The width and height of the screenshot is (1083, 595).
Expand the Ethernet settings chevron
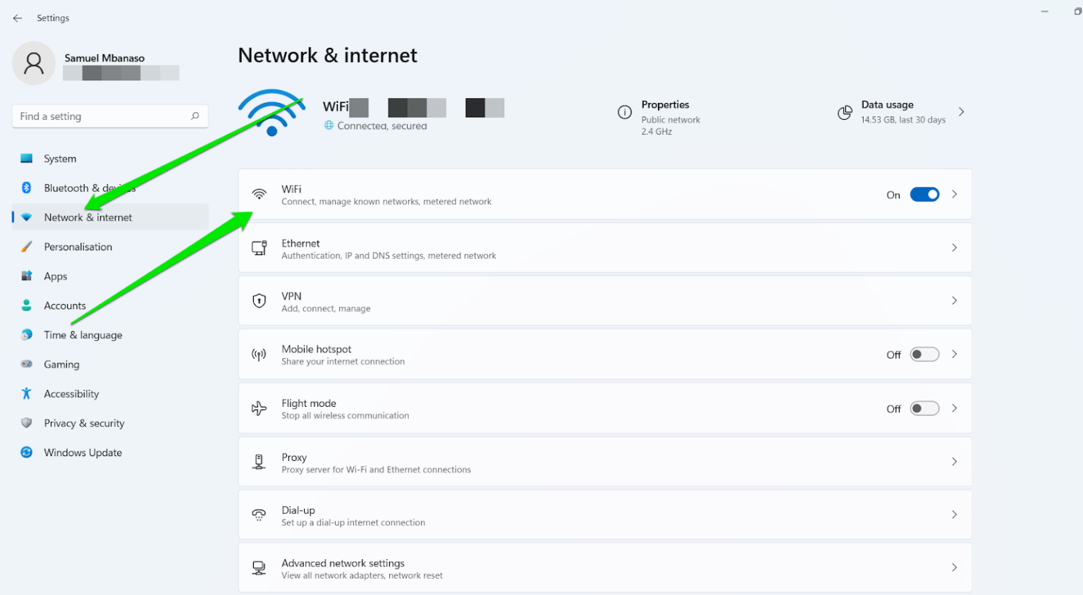(x=954, y=248)
